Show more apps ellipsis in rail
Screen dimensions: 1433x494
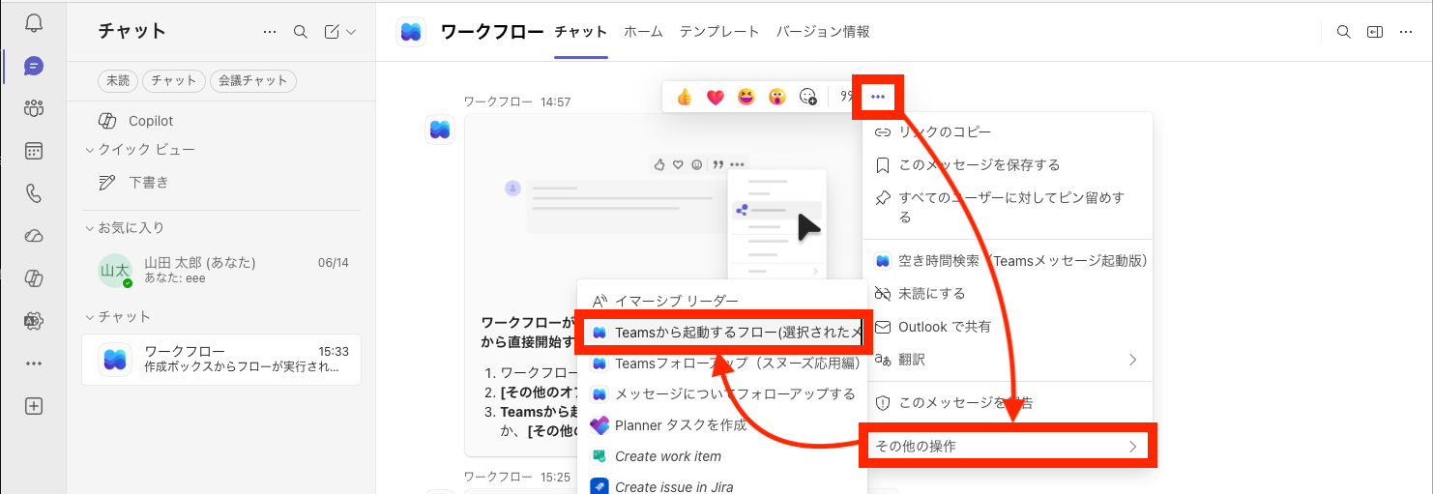[x=34, y=363]
